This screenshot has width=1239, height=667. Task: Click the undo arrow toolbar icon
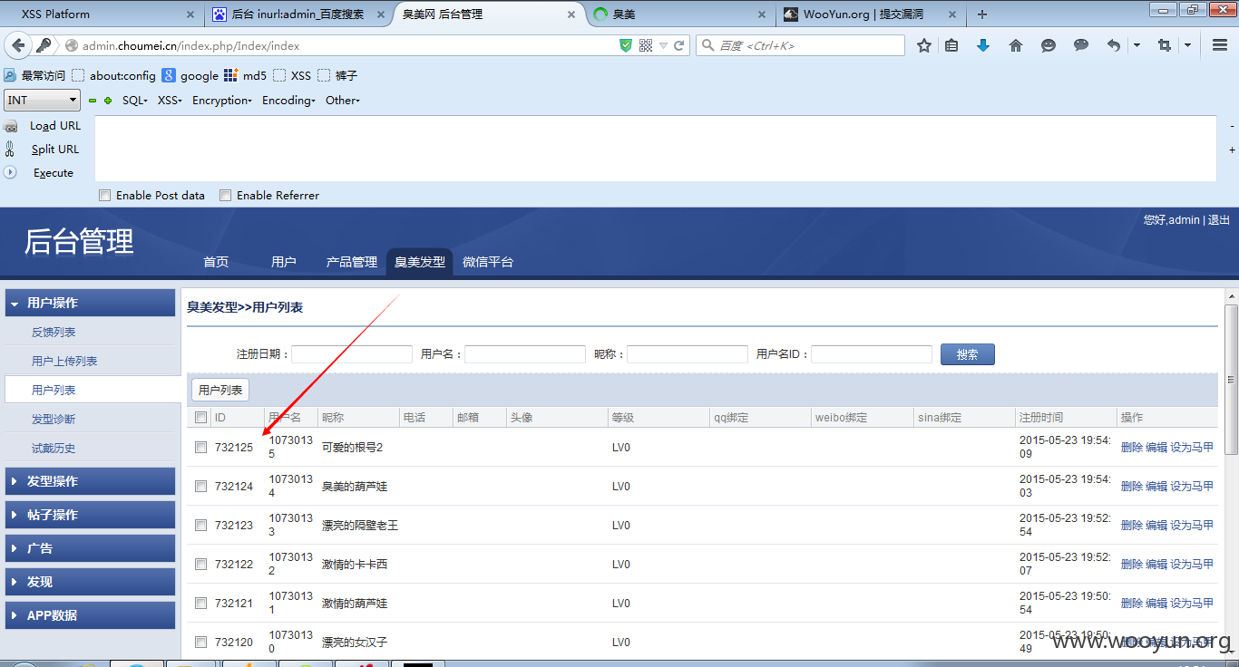click(1113, 45)
